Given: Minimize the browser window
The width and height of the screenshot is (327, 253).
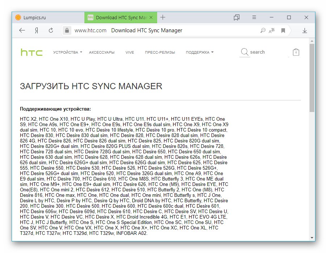Looking at the screenshot, I should [x=271, y=17].
